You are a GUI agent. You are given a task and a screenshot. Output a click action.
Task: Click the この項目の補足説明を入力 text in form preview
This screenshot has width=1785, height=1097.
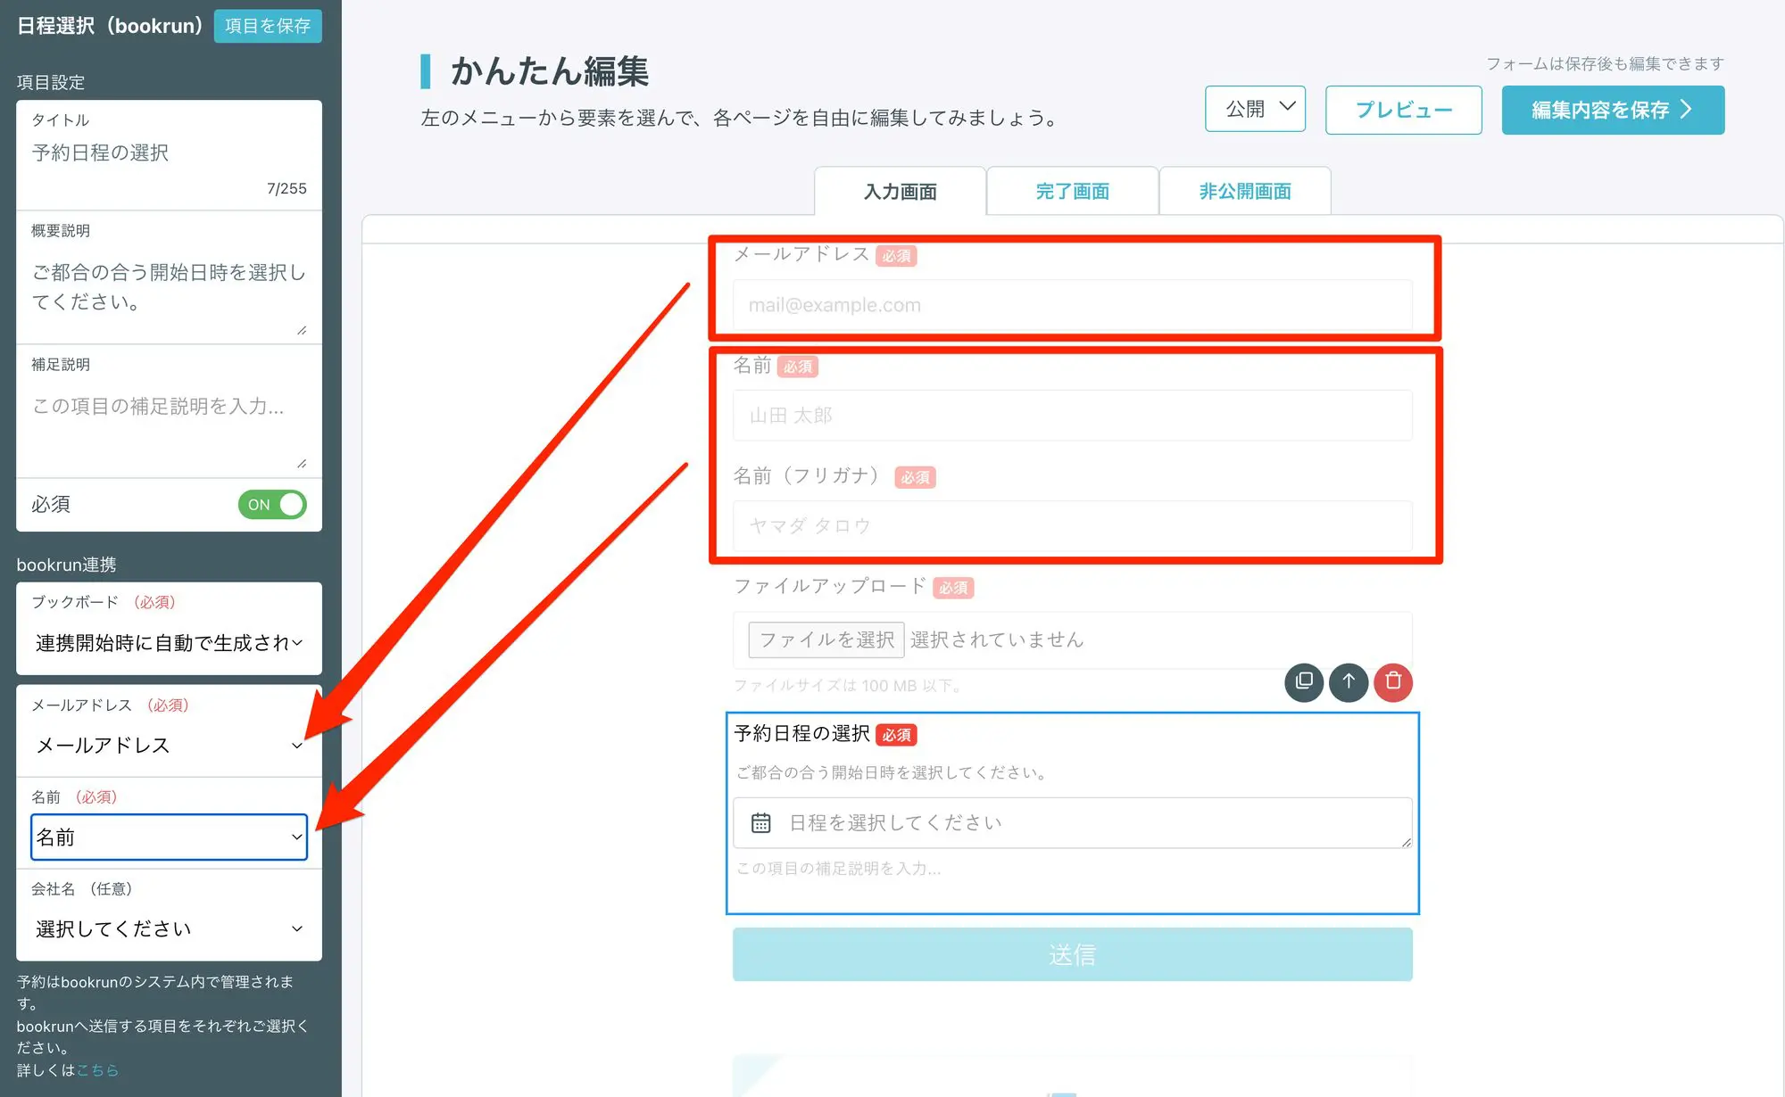coord(839,869)
